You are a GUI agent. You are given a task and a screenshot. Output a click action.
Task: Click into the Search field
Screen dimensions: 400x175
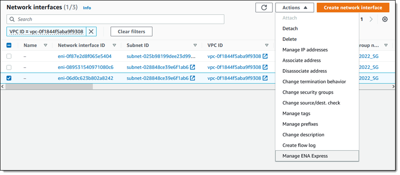pyautogui.click(x=115, y=20)
